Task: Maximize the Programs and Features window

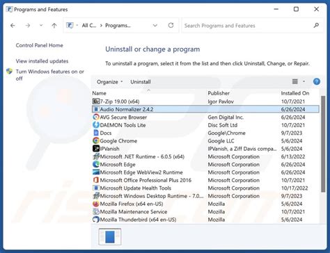Action: (296, 9)
